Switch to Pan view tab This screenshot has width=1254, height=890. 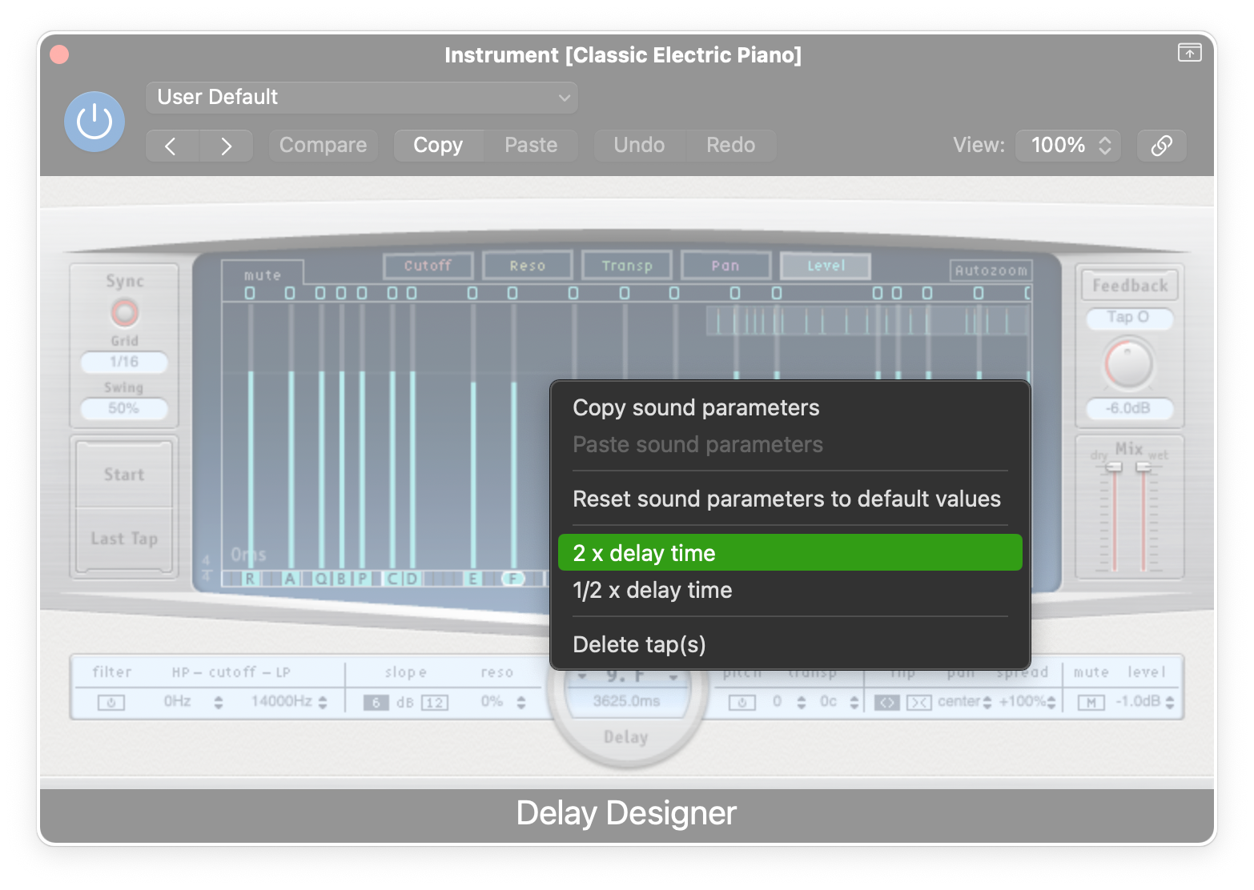[x=725, y=266]
